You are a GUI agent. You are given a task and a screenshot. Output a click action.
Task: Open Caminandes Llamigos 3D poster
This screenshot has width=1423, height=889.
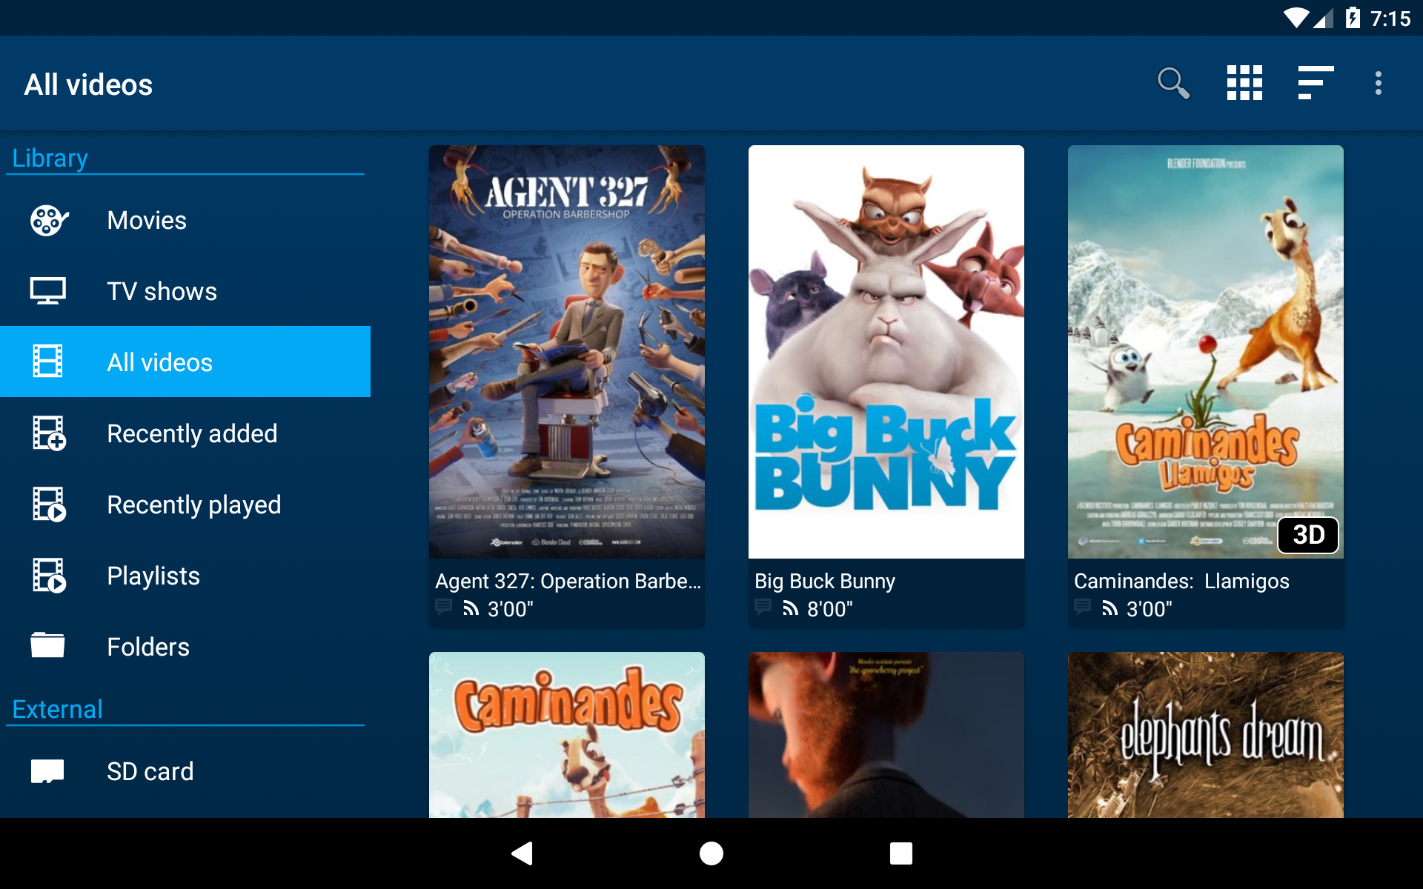coord(1206,352)
